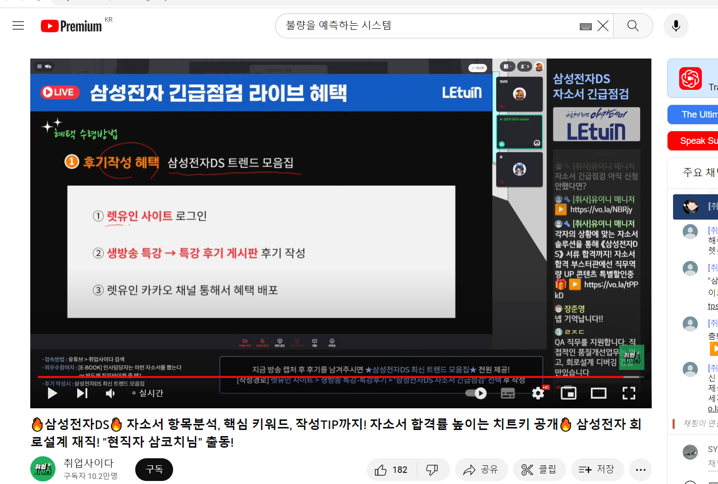The image size is (718, 484).
Task: Seek on the red video progress bar
Action: [x=341, y=377]
